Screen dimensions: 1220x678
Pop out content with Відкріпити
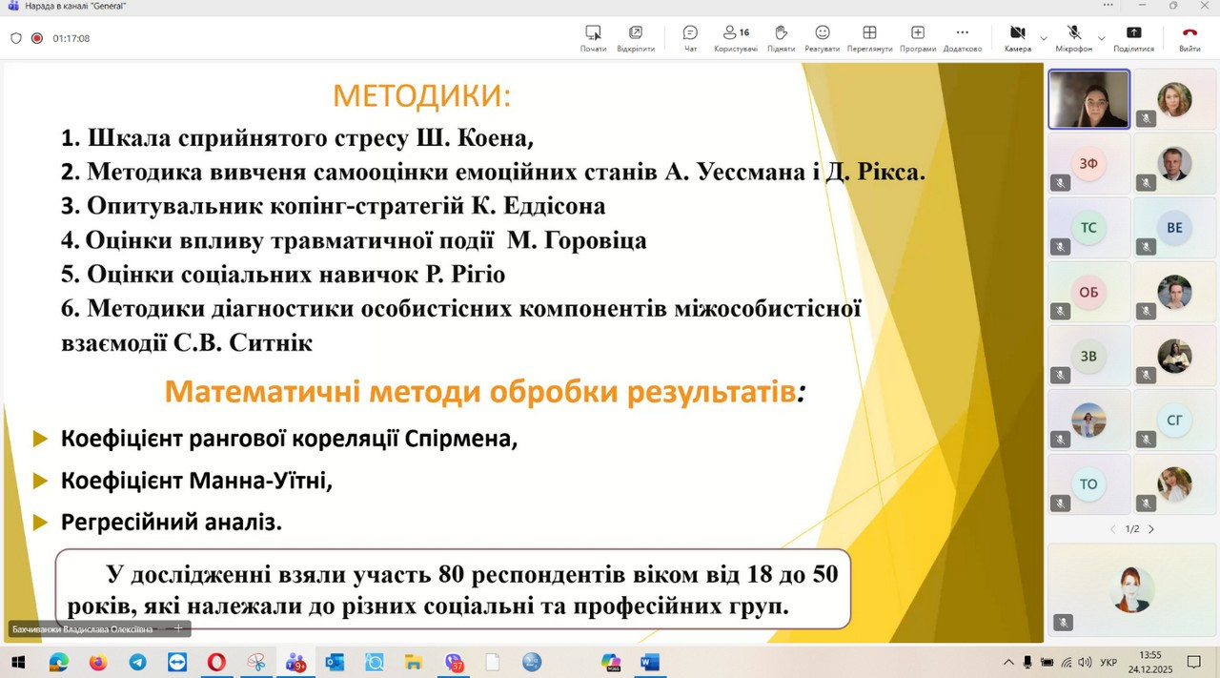635,37
